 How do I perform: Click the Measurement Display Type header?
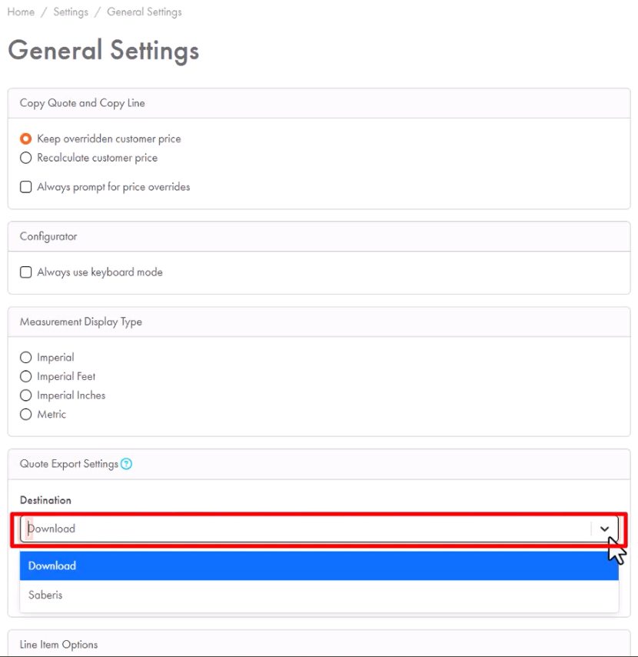click(x=81, y=322)
